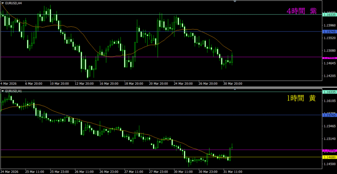The height and width of the screenshot is (174, 337).
Task: Click the magenta '4時間 紫' text label
Action: (x=301, y=11)
